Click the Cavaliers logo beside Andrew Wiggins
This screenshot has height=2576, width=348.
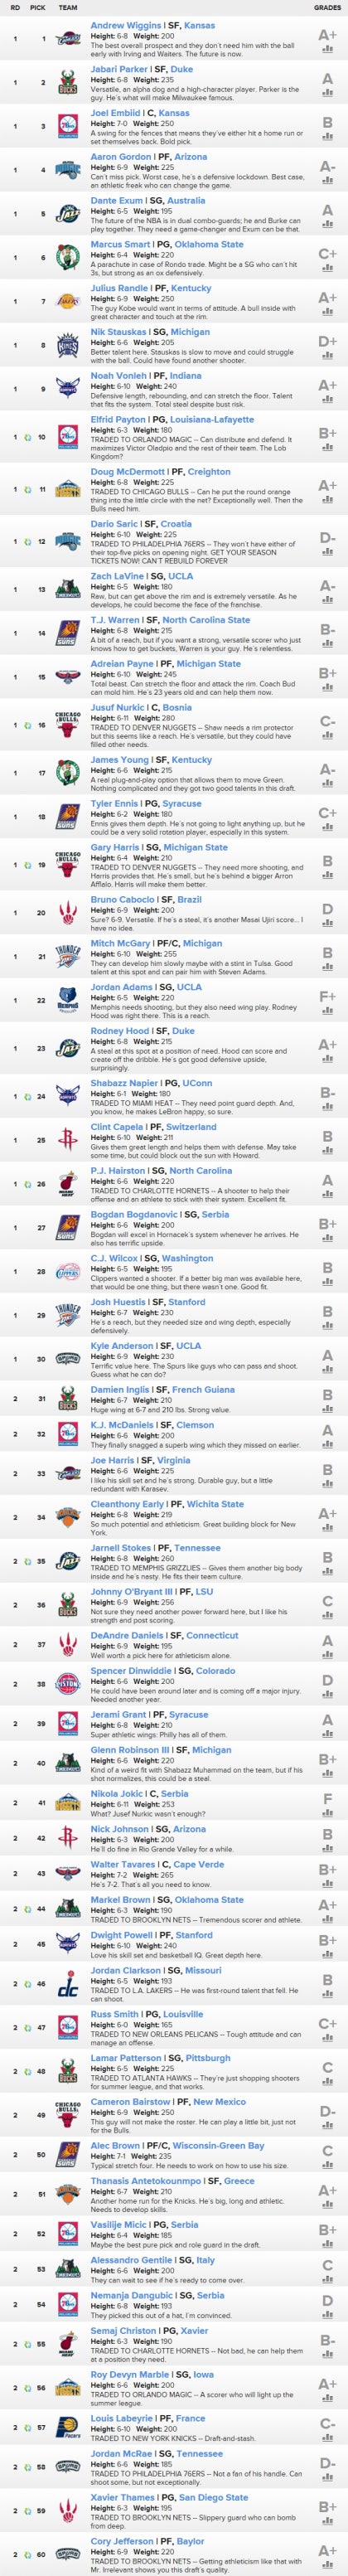[x=68, y=39]
